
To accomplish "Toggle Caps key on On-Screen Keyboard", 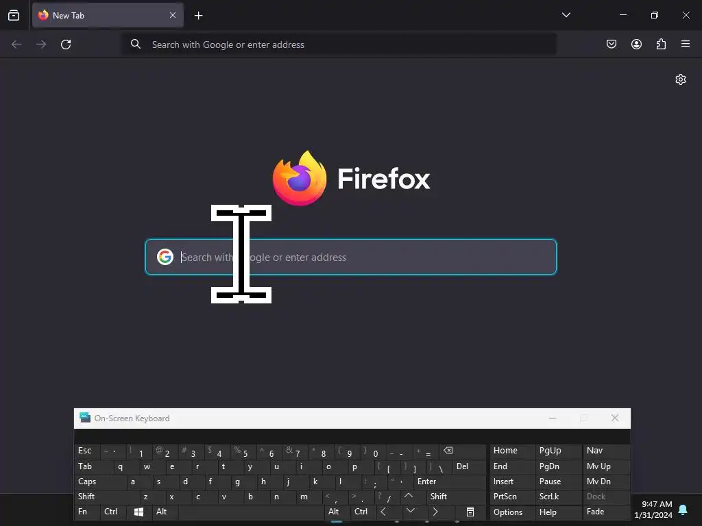I will point(99,481).
